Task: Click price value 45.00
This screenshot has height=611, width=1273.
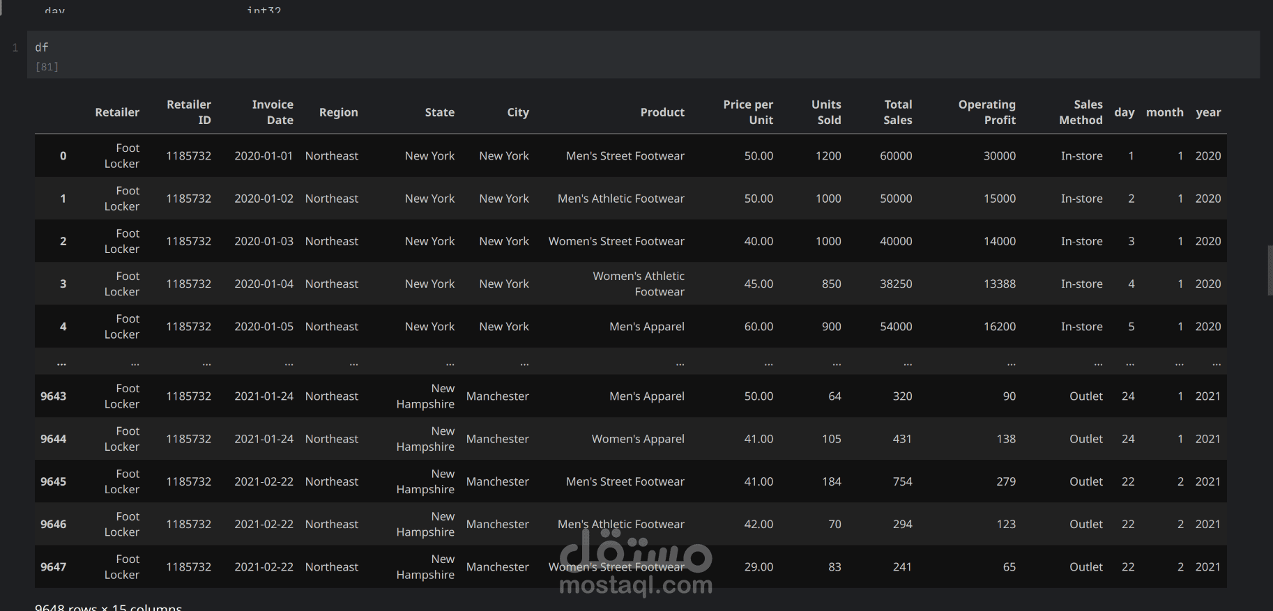Action: pos(759,284)
